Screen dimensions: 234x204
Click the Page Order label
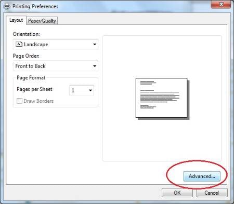click(26, 56)
